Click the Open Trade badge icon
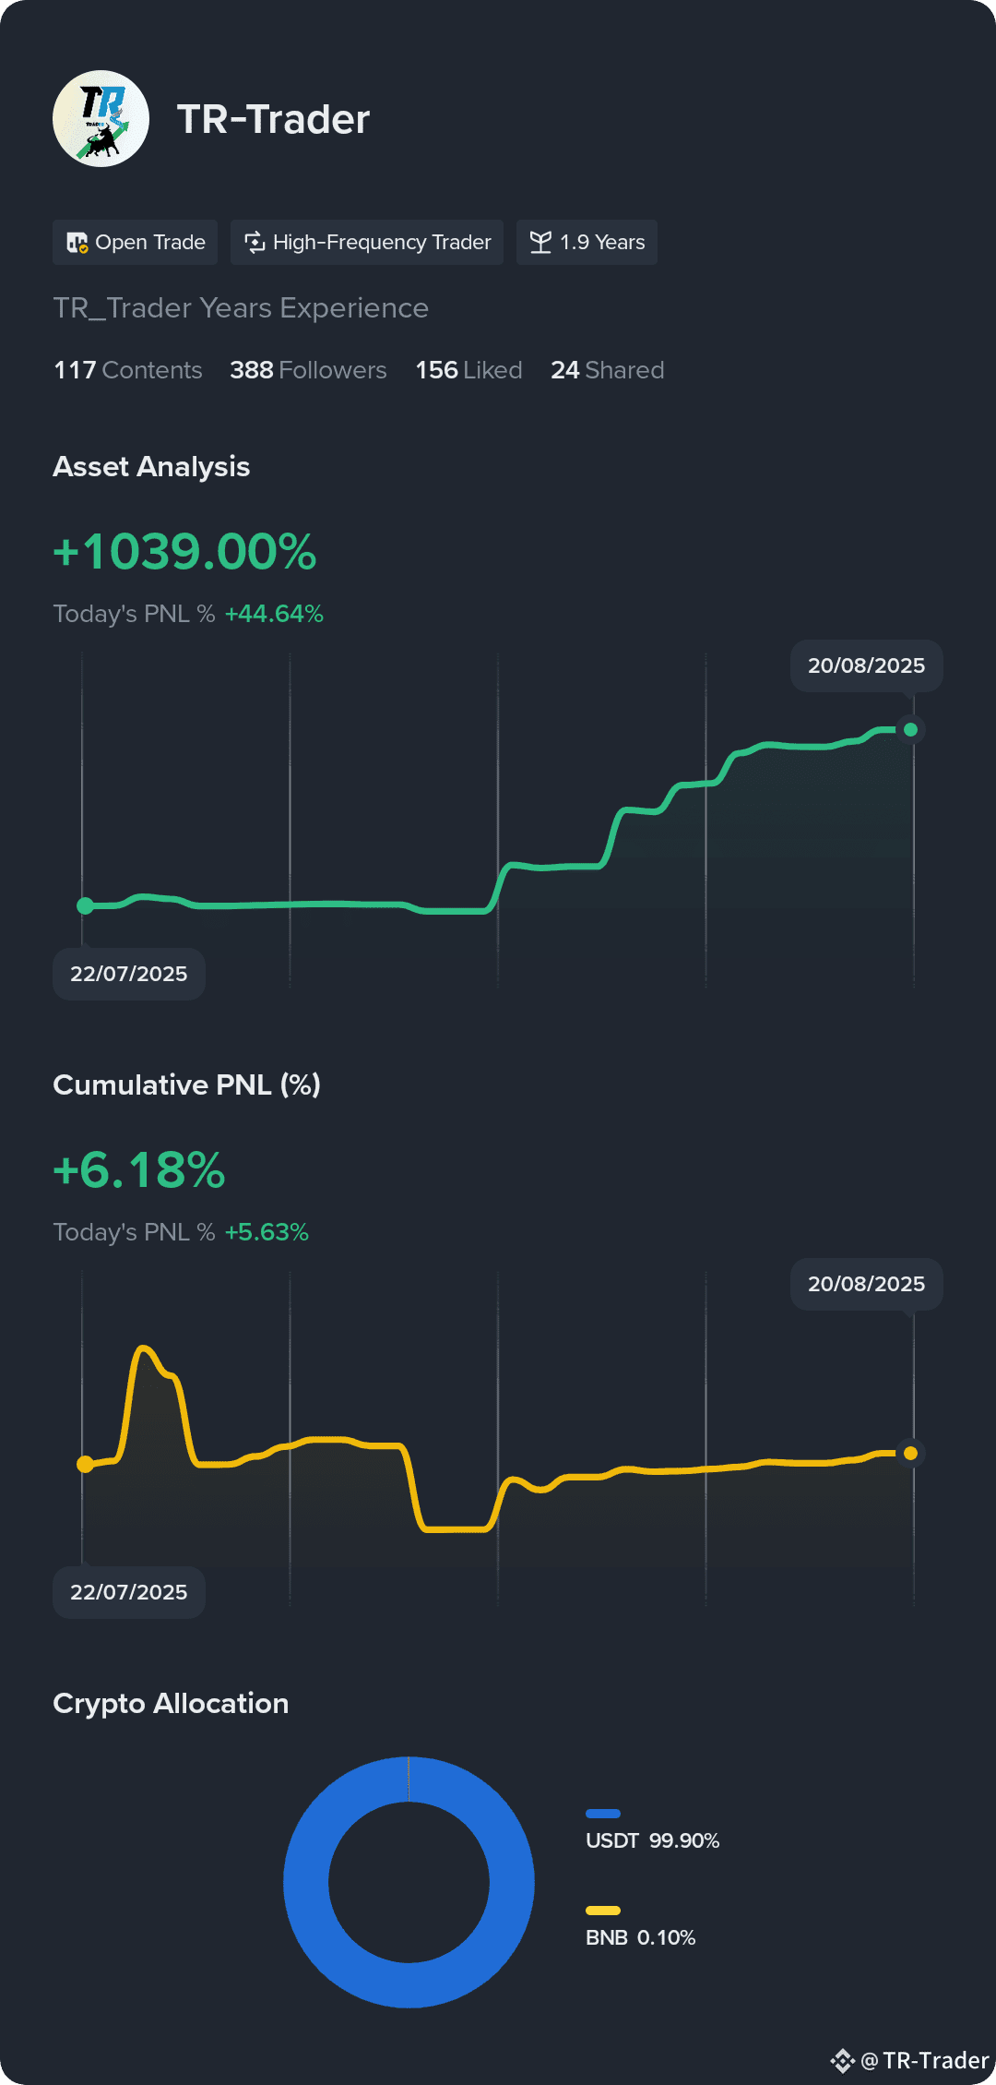This screenshot has width=996, height=2085. (x=77, y=243)
